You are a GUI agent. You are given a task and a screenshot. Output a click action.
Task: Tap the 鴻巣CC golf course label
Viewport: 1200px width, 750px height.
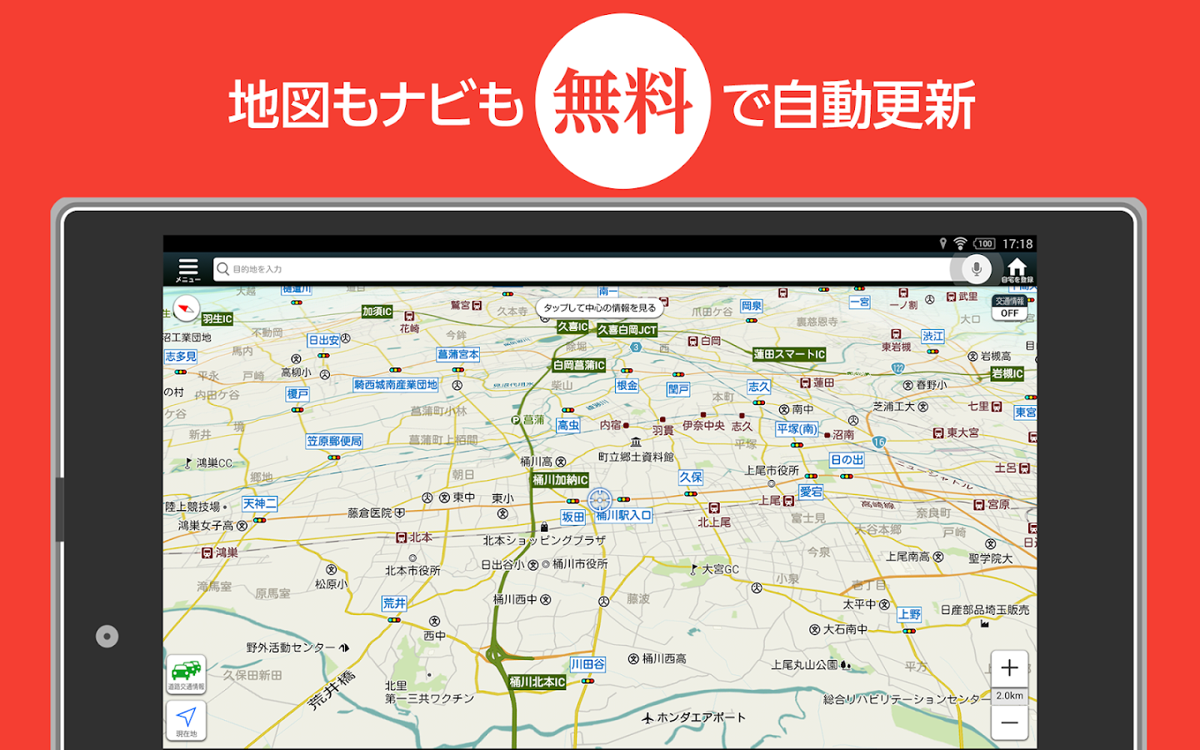coord(208,462)
